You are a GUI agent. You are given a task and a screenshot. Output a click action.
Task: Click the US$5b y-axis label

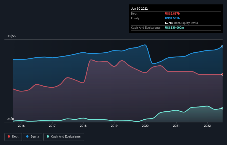coord(11,36)
